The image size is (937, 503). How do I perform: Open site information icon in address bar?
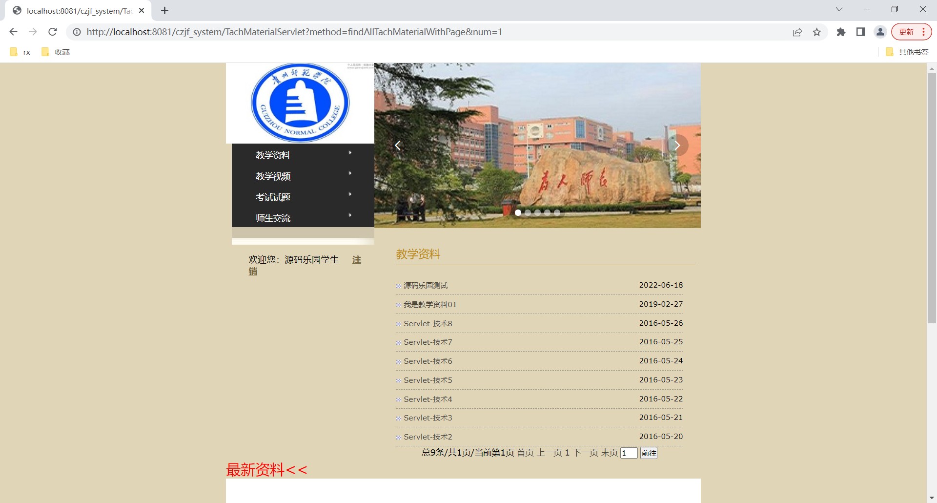(x=77, y=32)
